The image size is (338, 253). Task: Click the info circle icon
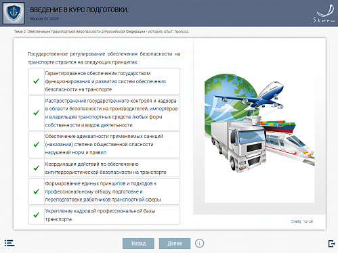click(x=199, y=244)
